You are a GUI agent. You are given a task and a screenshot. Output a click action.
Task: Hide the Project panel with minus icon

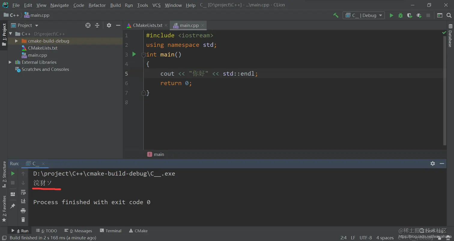coord(118,26)
